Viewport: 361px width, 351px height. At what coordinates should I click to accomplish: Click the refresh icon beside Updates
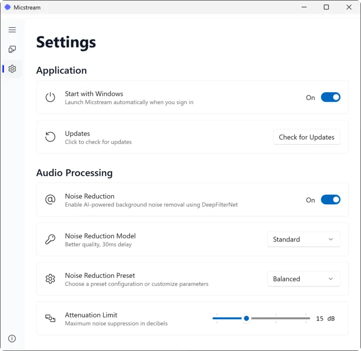tap(50, 137)
